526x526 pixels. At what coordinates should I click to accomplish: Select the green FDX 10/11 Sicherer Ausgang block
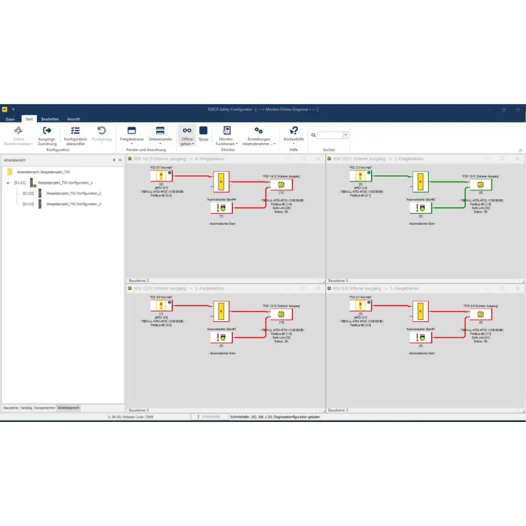pos(481,184)
